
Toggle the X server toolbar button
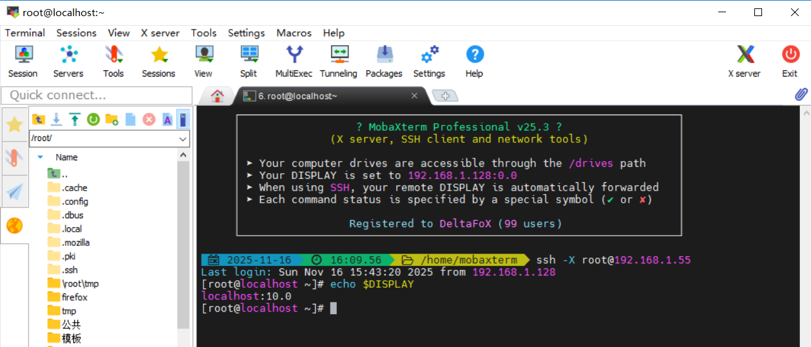745,62
